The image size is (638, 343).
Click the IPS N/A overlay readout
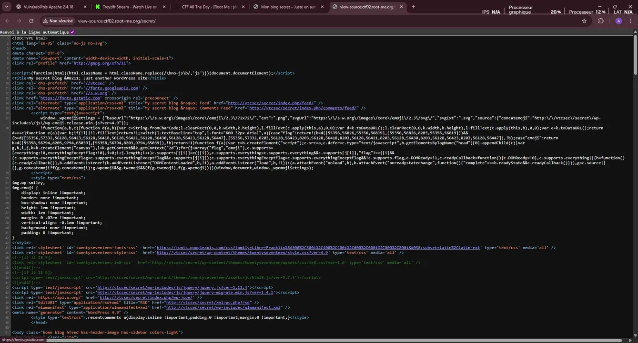point(491,12)
